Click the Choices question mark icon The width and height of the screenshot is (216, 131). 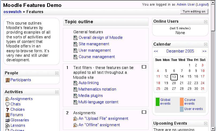tap(7, 110)
